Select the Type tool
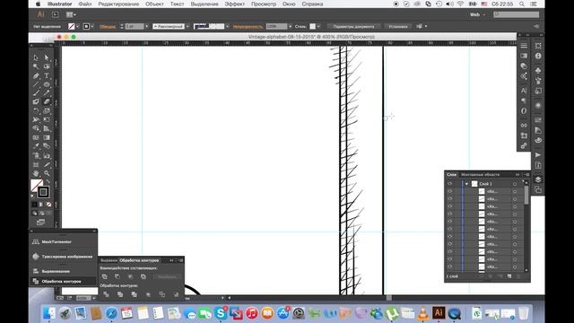The image size is (574, 323). click(47, 75)
